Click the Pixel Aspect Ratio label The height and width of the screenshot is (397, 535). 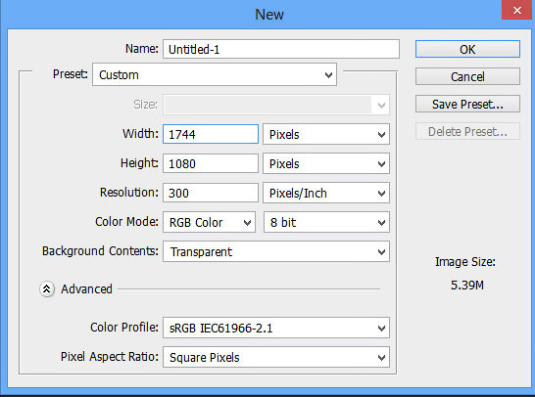(110, 357)
